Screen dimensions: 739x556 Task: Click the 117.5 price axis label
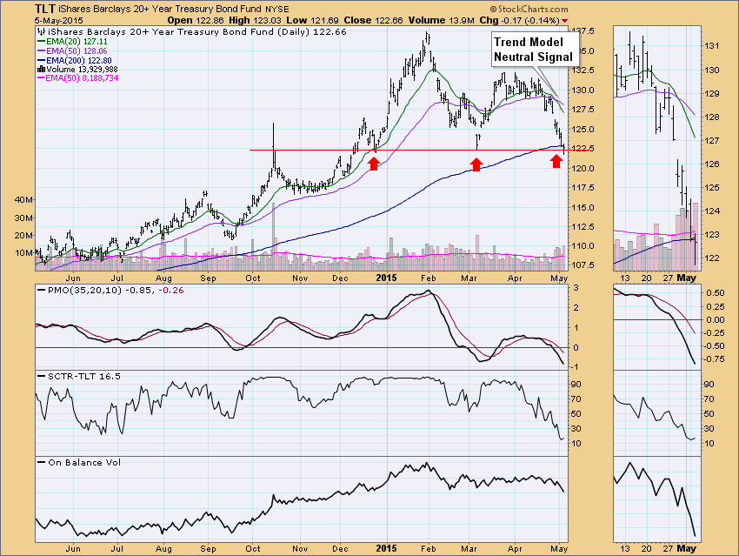pyautogui.click(x=582, y=188)
